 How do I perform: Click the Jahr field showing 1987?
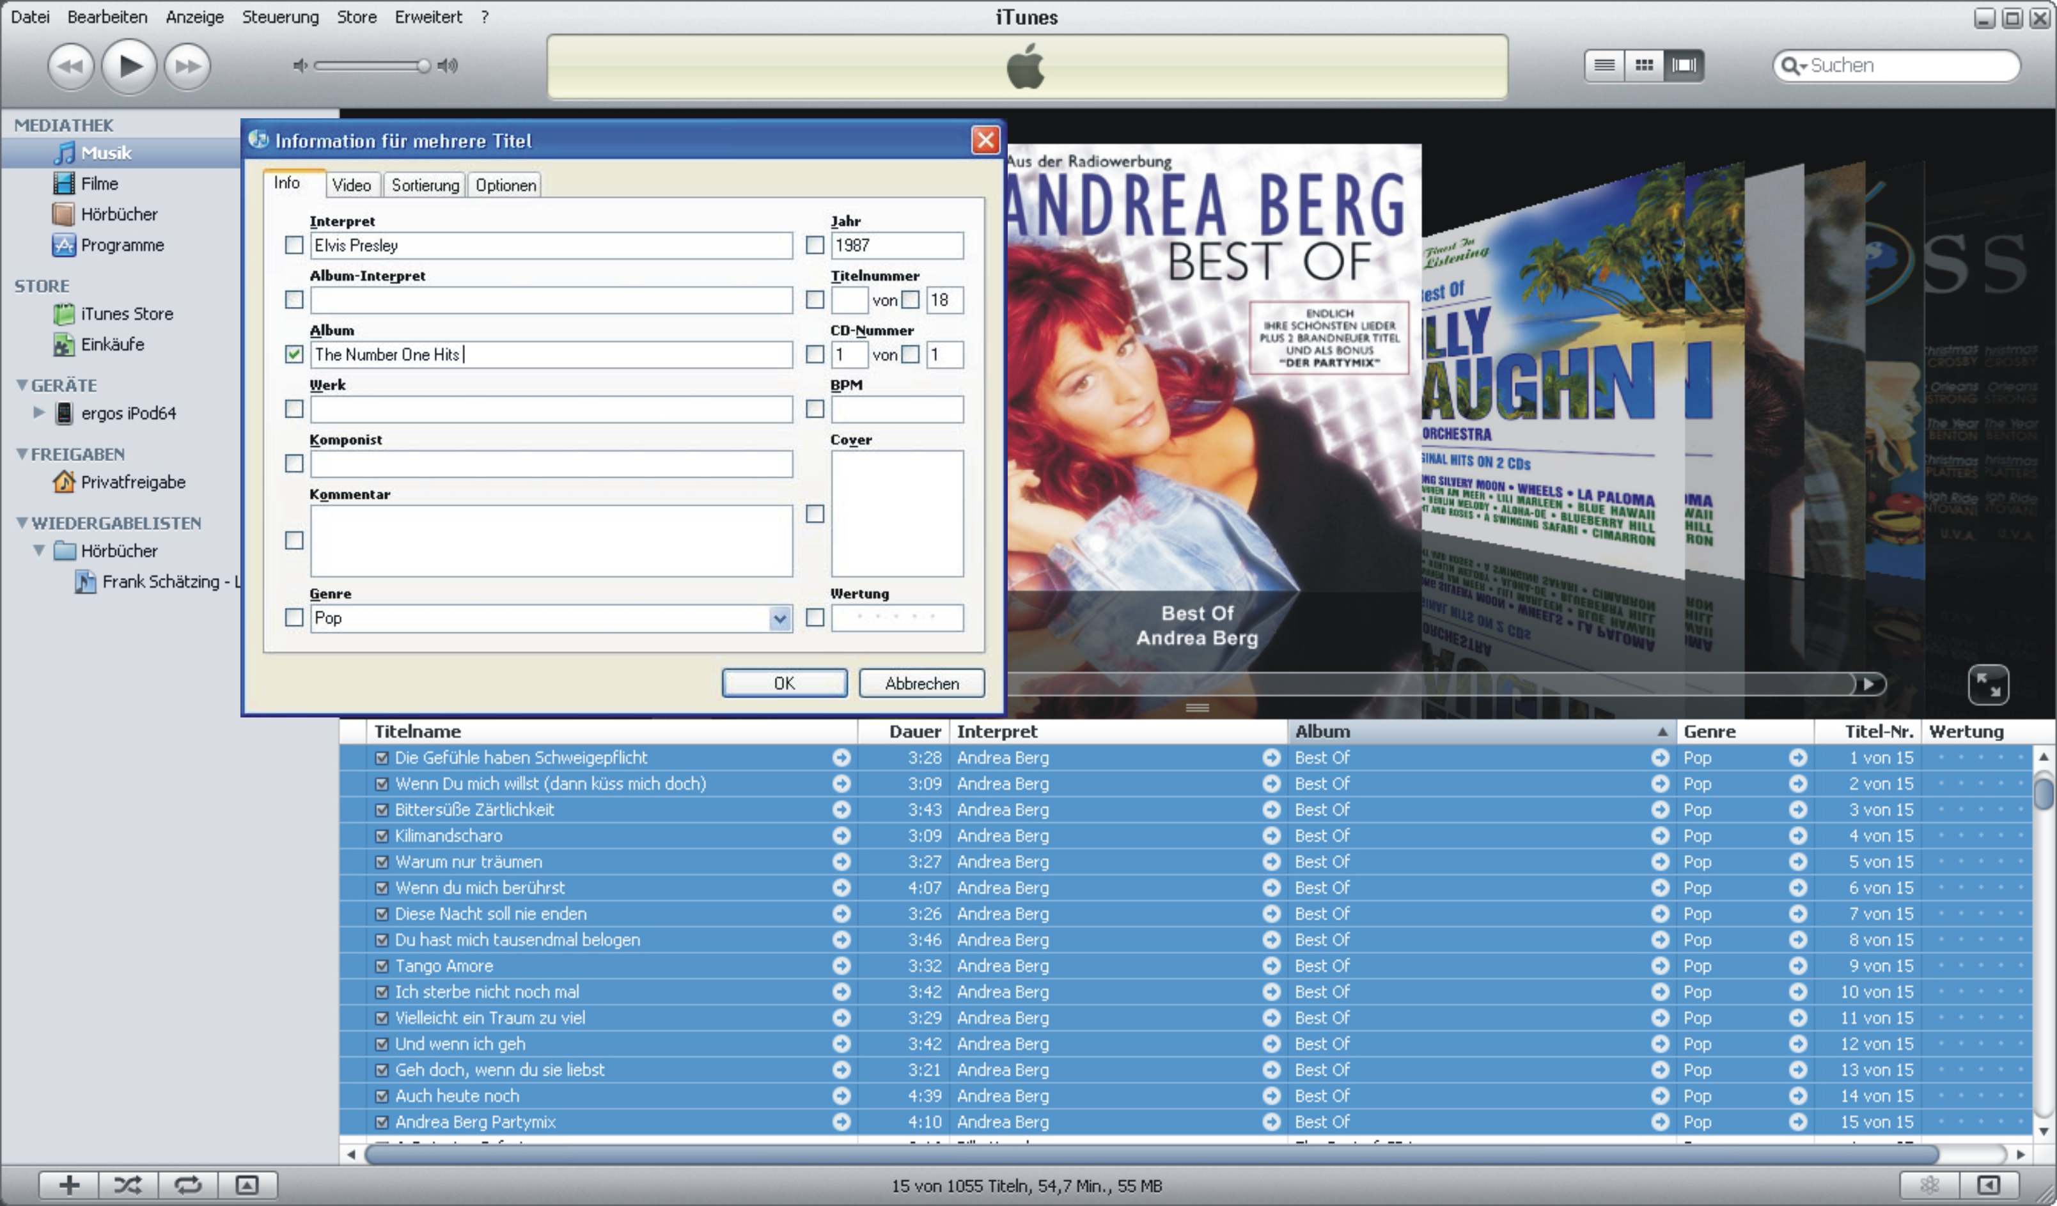click(x=897, y=245)
